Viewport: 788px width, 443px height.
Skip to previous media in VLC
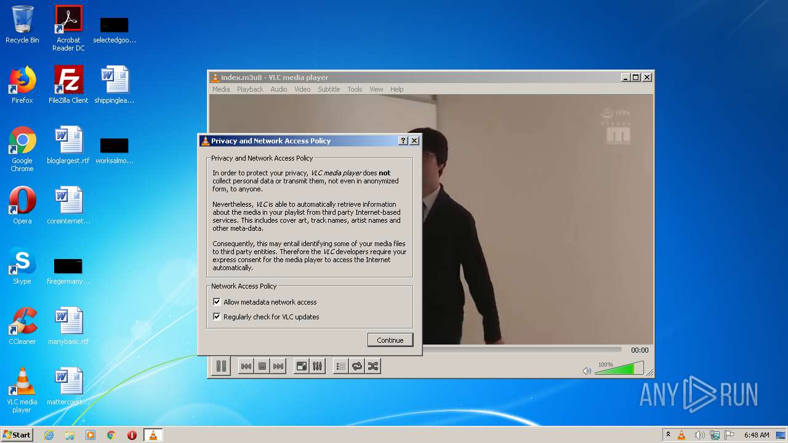[x=246, y=366]
